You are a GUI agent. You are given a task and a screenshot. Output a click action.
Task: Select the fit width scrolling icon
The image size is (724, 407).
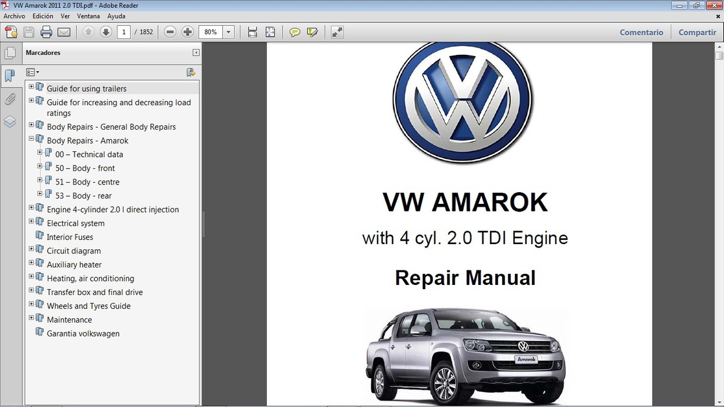pyautogui.click(x=252, y=32)
